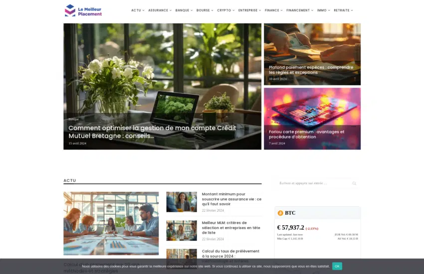
Task: Open the BANQUE menu item
Action: [184, 10]
